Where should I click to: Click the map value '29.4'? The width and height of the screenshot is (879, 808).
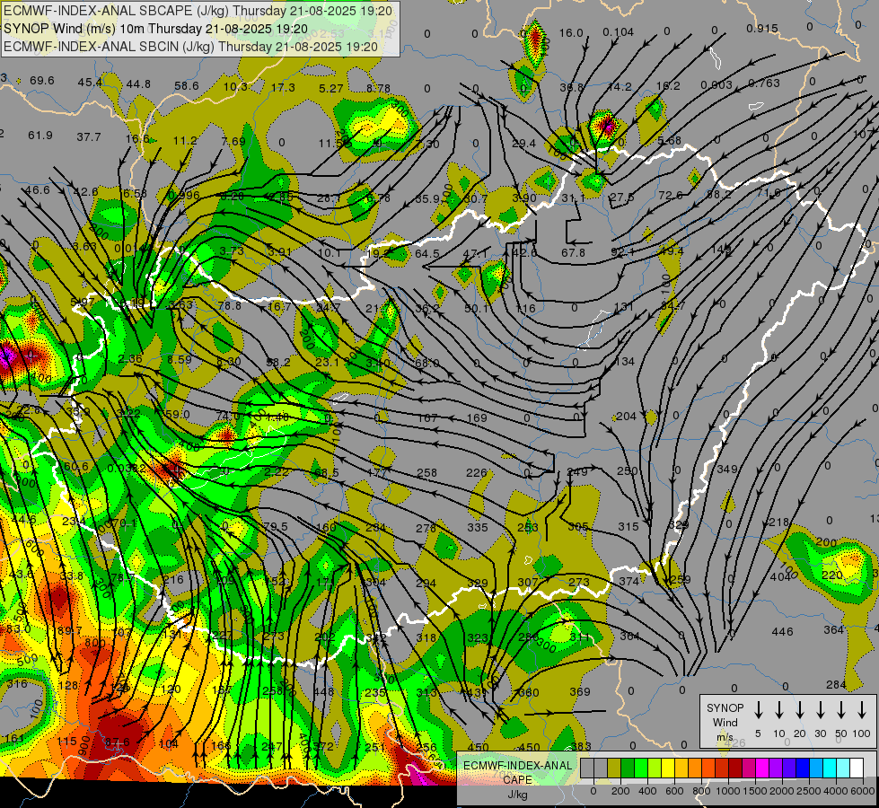click(523, 144)
